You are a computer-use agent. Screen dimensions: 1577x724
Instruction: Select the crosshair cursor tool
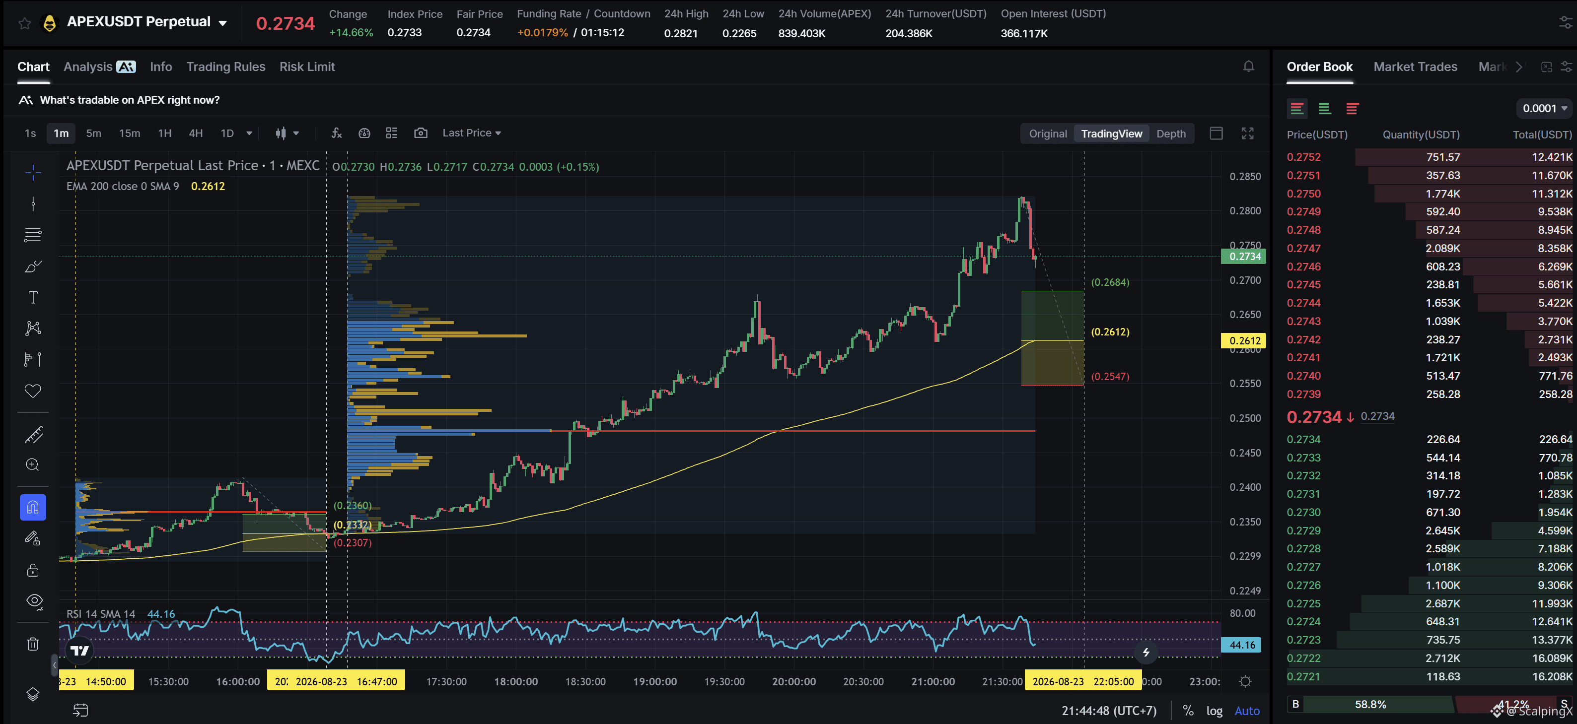pos(33,173)
